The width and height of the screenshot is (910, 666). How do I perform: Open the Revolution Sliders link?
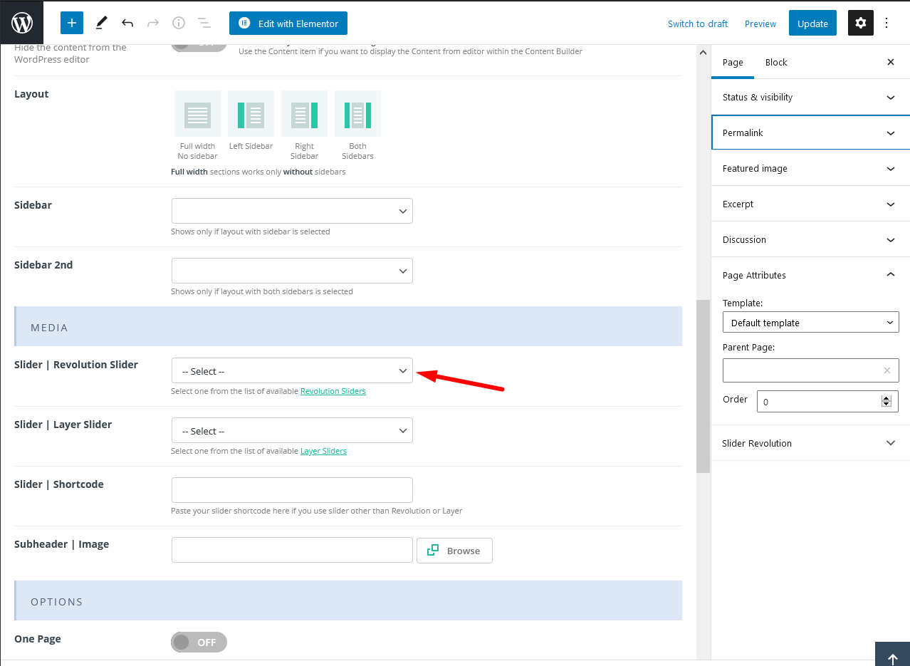coord(333,391)
